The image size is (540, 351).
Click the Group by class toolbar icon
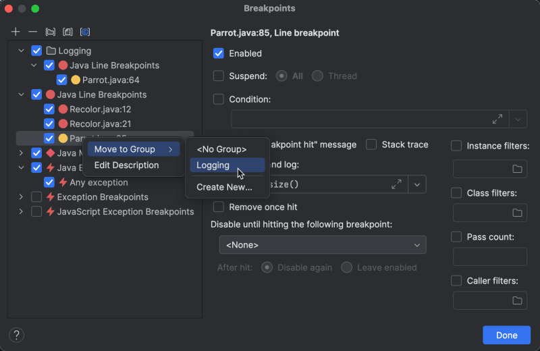tap(85, 32)
